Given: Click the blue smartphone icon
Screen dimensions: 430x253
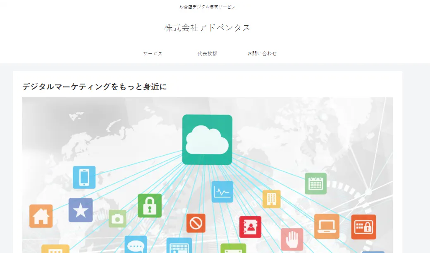Looking at the screenshot, I should [84, 177].
